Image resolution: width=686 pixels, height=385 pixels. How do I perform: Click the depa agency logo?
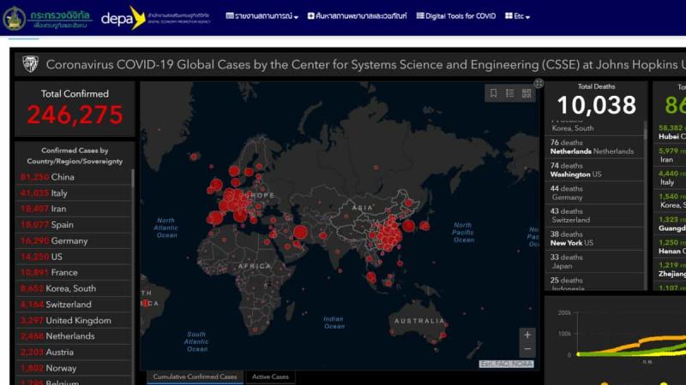(123, 18)
